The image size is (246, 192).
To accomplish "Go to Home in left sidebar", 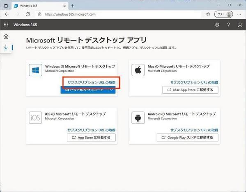I will (x=6, y=36).
